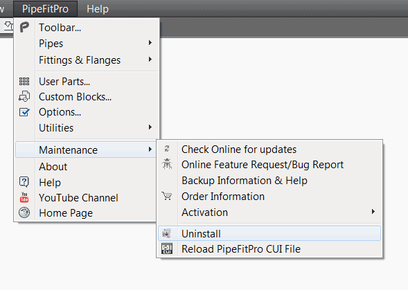The image size is (408, 290).
Task: Click the shopping cart icon for Order Information
Action: [x=167, y=196]
